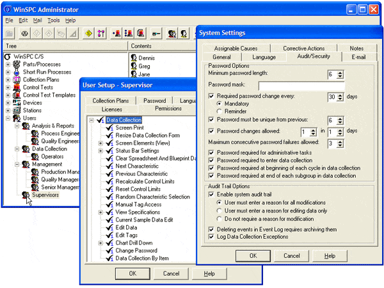Click Cancel in the User Setup dialog
The width and height of the screenshot is (384, 288).
(171, 273)
